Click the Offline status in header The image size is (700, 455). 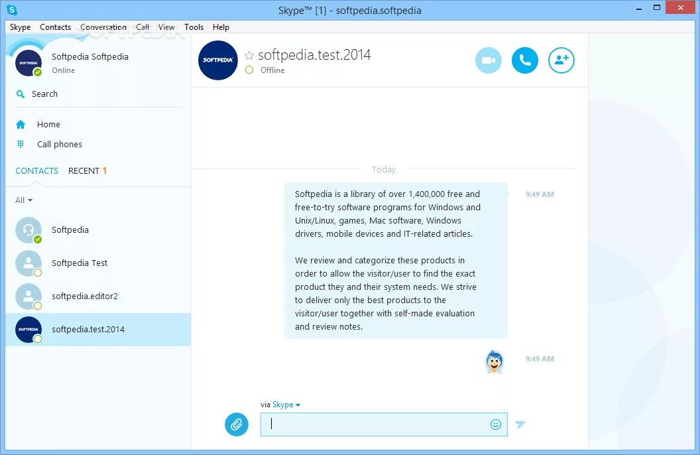[x=272, y=70]
